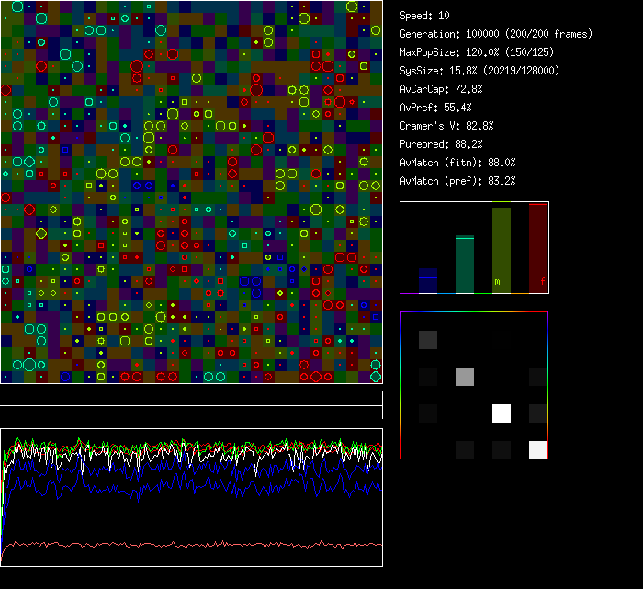The image size is (643, 589).
Task: Click the narrow empty strip between grid and graph
Action: click(x=191, y=396)
